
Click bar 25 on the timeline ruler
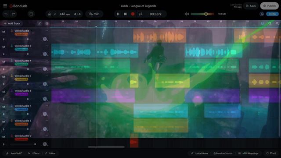[x=142, y=22]
